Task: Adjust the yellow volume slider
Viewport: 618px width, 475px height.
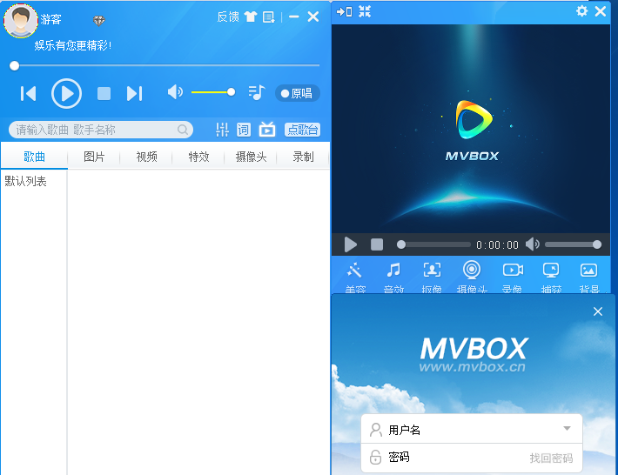Action: pos(213,92)
